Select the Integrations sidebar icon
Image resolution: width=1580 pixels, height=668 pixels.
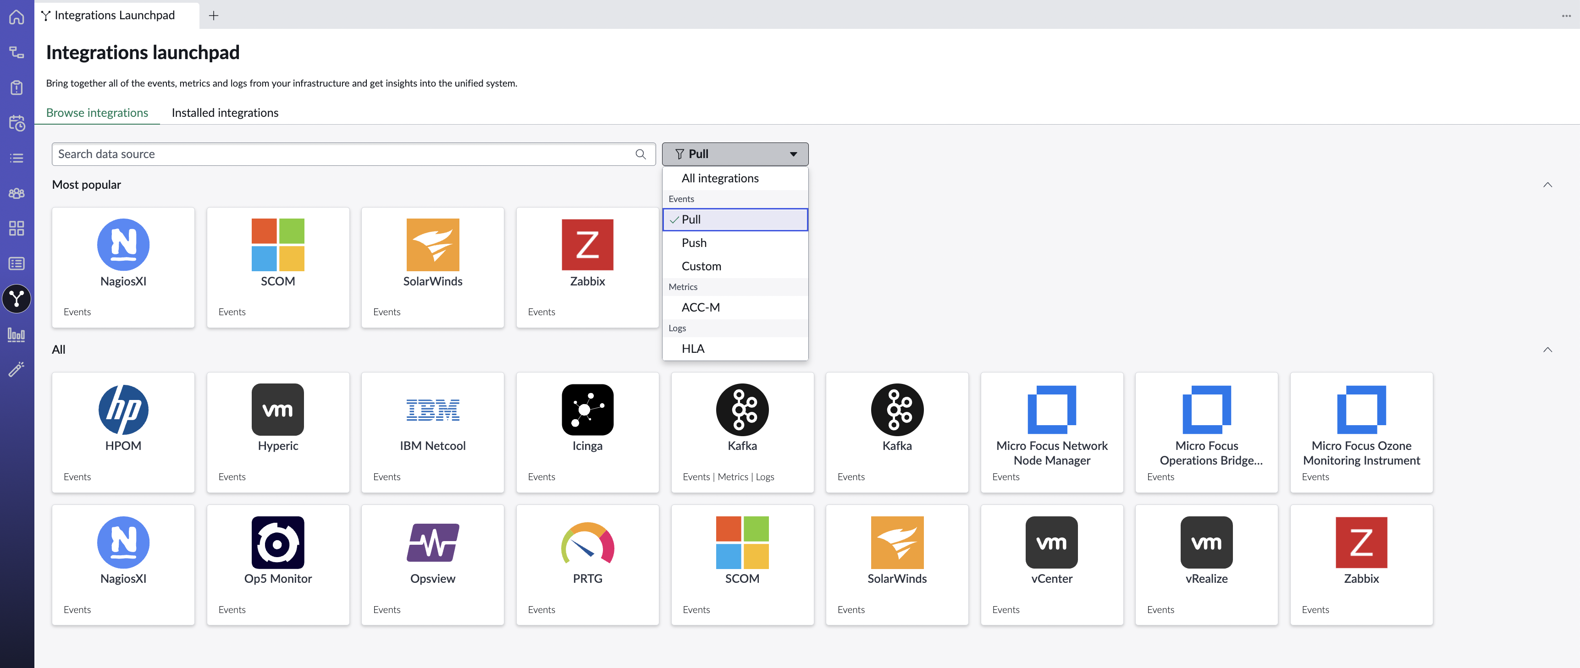[x=17, y=299]
